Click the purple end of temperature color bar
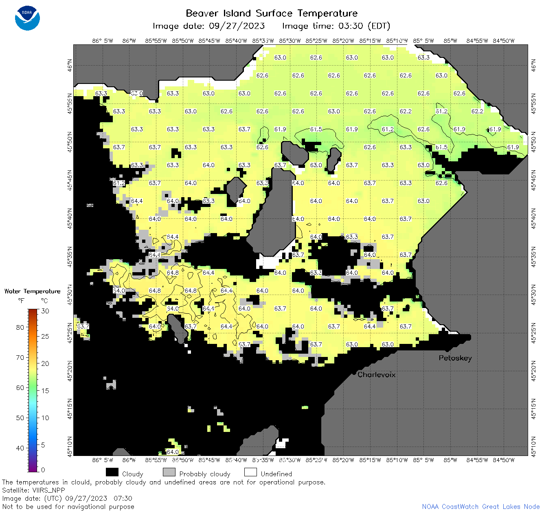 tap(33, 468)
